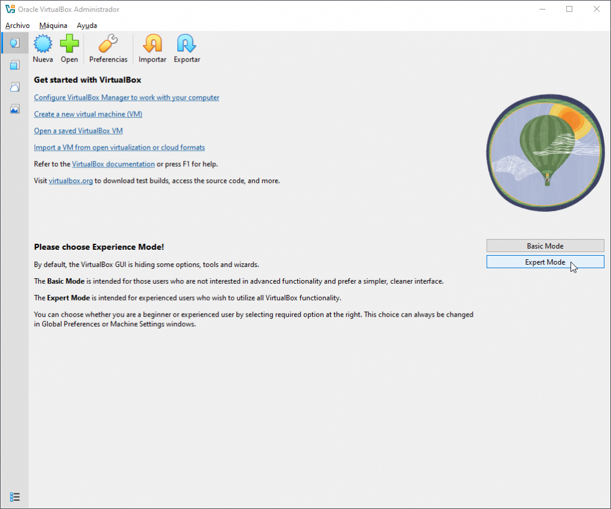Open the Máquina menu
611x509 pixels.
[53, 26]
